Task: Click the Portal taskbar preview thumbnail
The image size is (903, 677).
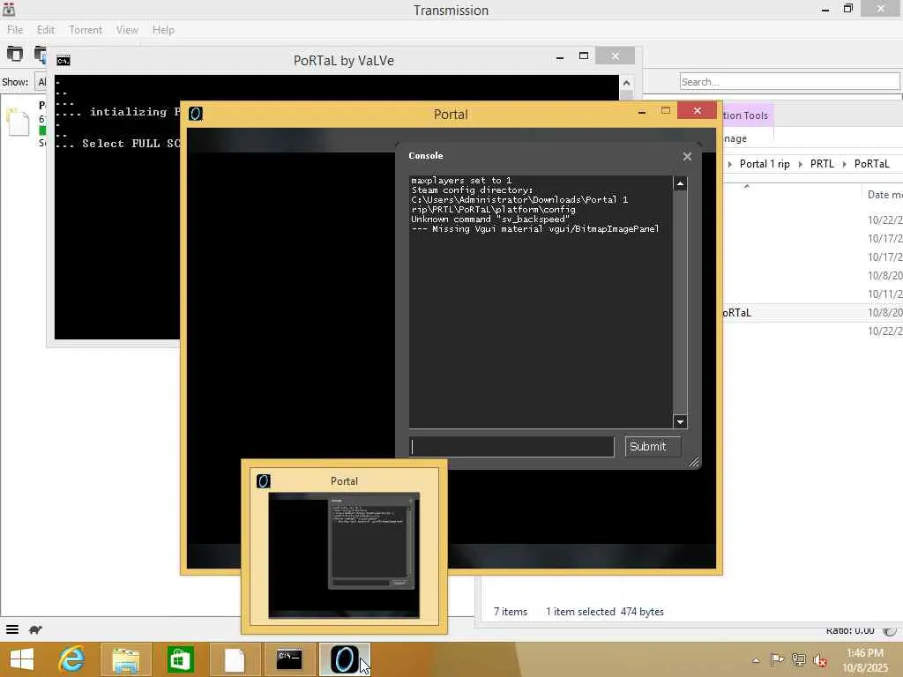Action: [344, 555]
